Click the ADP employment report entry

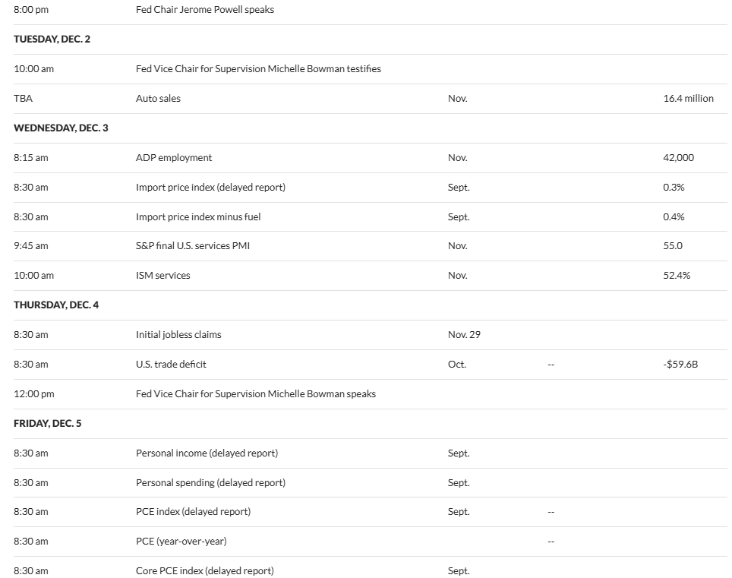click(x=174, y=158)
